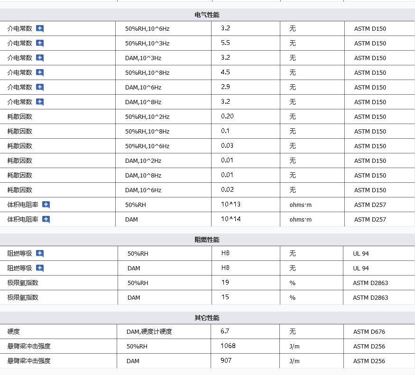415x375 pixels.
Task: Click plus icon beside 介电常数 DAM,10^3Hz row
Action: 40,58
